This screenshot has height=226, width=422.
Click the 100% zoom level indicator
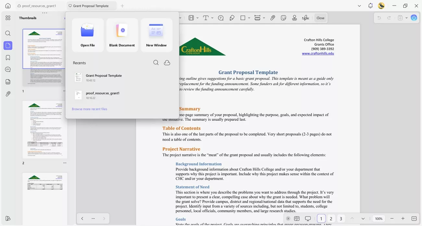pyautogui.click(x=379, y=219)
